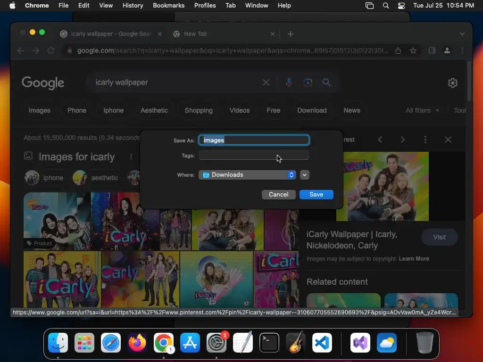Close the image preview panel
Viewport: 483px width, 362px height.
(448, 140)
